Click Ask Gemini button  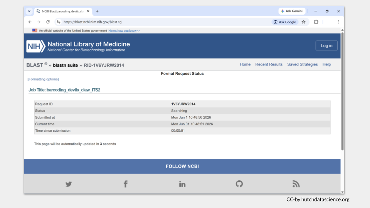[292, 11]
